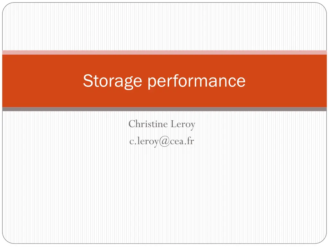The height and width of the screenshot is (247, 329).
Task: Click the word "Storage" in the title
Action: (112, 81)
